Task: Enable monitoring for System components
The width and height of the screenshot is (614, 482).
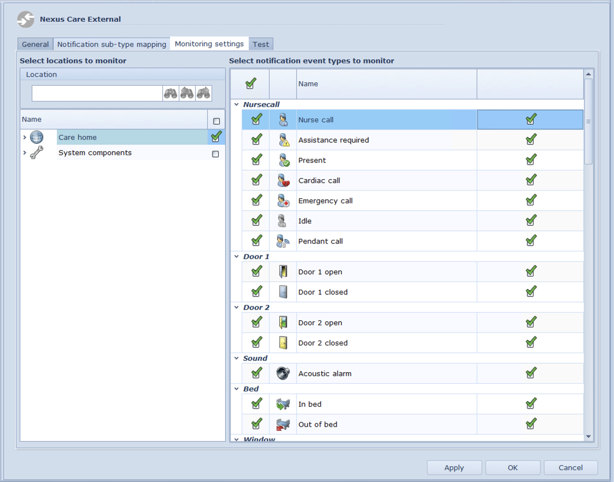Action: pos(216,153)
